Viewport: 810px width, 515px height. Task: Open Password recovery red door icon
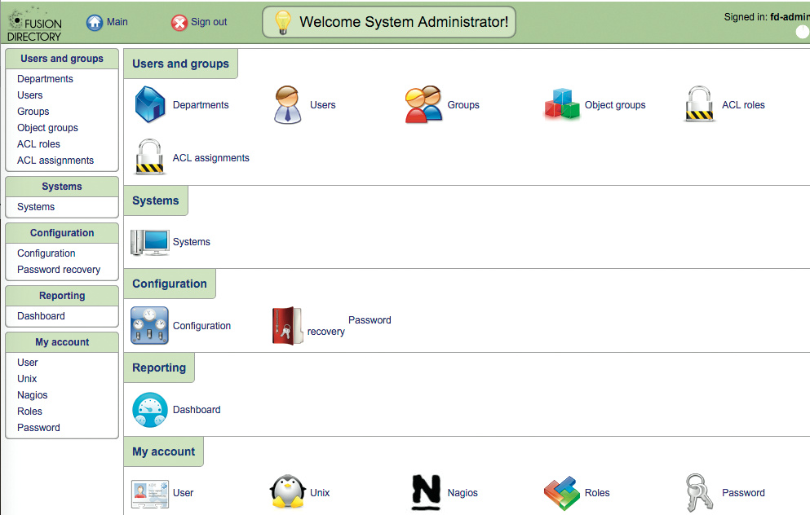(x=287, y=325)
